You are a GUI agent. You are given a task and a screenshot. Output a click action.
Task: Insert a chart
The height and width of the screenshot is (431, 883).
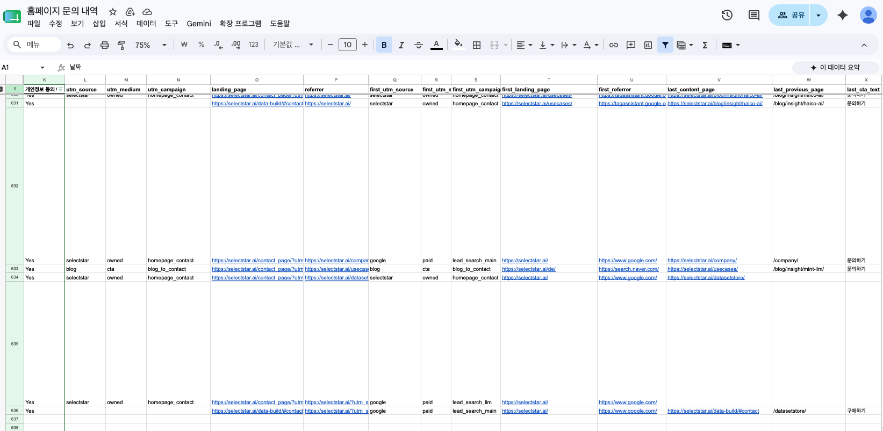coord(648,45)
